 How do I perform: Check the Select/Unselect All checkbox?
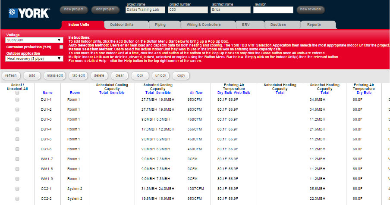point(17,93)
